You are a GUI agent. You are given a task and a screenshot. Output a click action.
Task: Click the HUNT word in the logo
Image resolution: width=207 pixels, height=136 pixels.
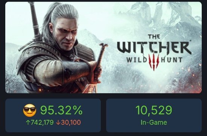172,60
